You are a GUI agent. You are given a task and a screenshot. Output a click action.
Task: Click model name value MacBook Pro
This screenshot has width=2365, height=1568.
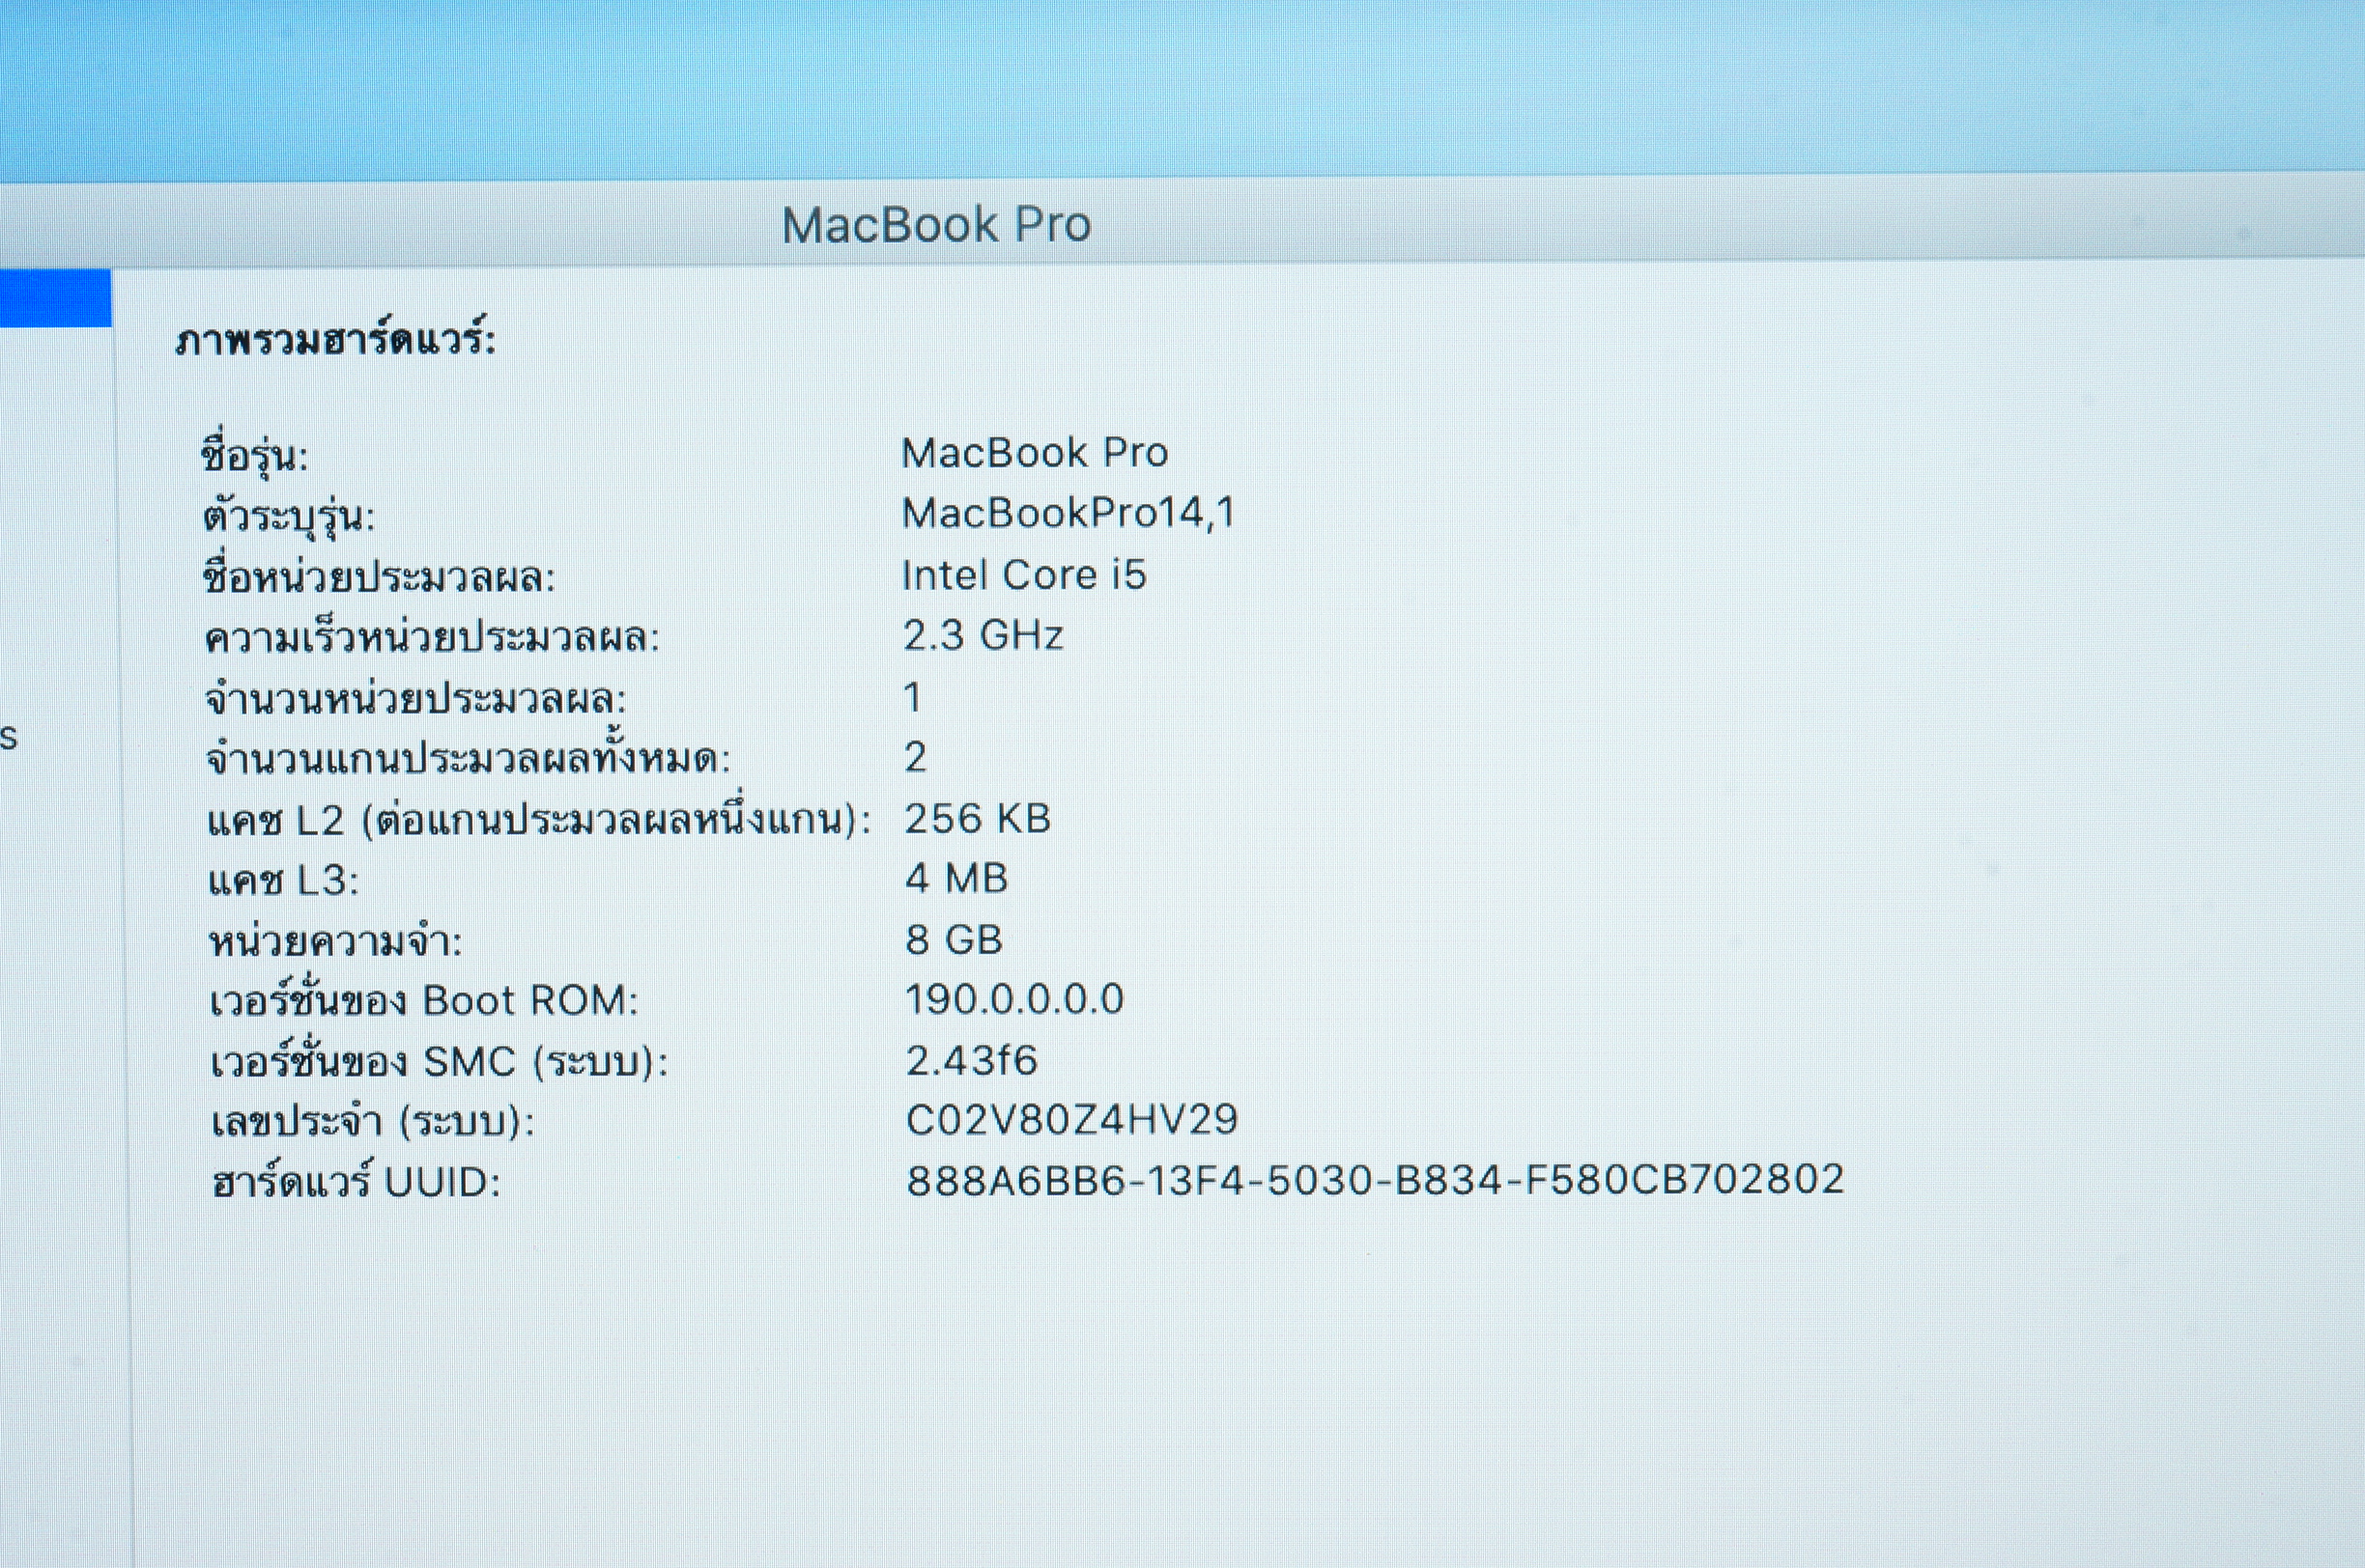click(x=1035, y=453)
